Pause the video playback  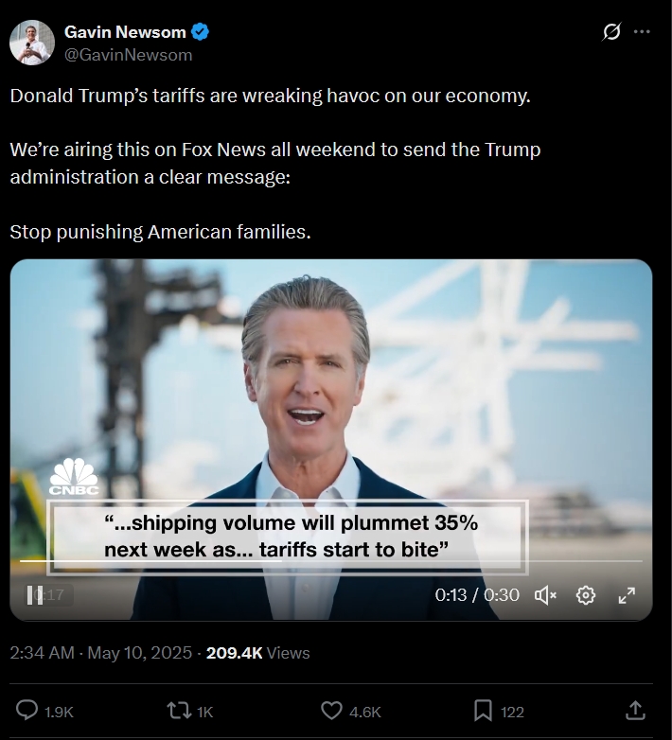tap(35, 595)
